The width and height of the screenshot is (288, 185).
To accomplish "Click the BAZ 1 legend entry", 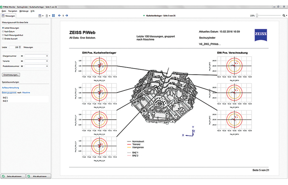I will [x=132, y=153].
